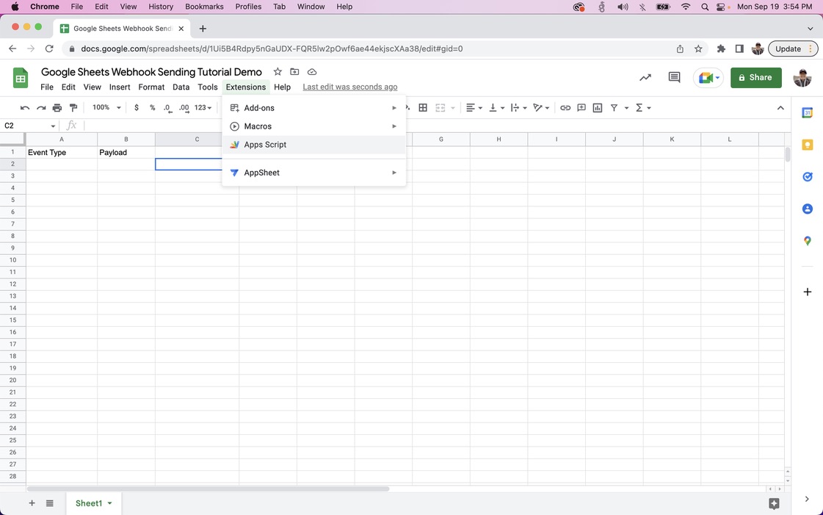Viewport: 823px width, 515px height.
Task: Open Sheet1 tab options arrow
Action: click(x=109, y=503)
